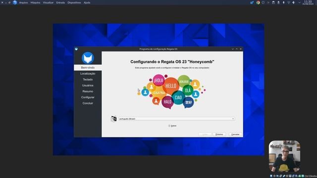Click the Cancelar button
Image resolution: width=317 pixels, height=178 pixels.
coord(235,134)
